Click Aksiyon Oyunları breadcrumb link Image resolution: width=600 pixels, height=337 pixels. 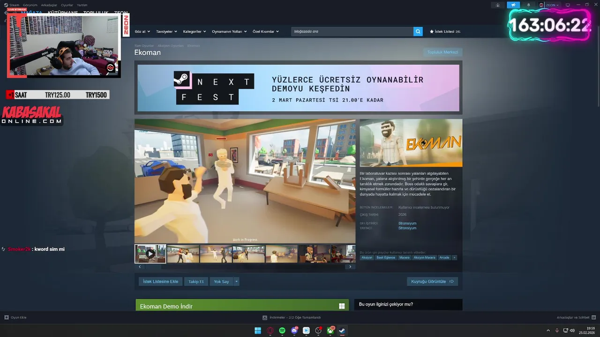click(x=171, y=46)
